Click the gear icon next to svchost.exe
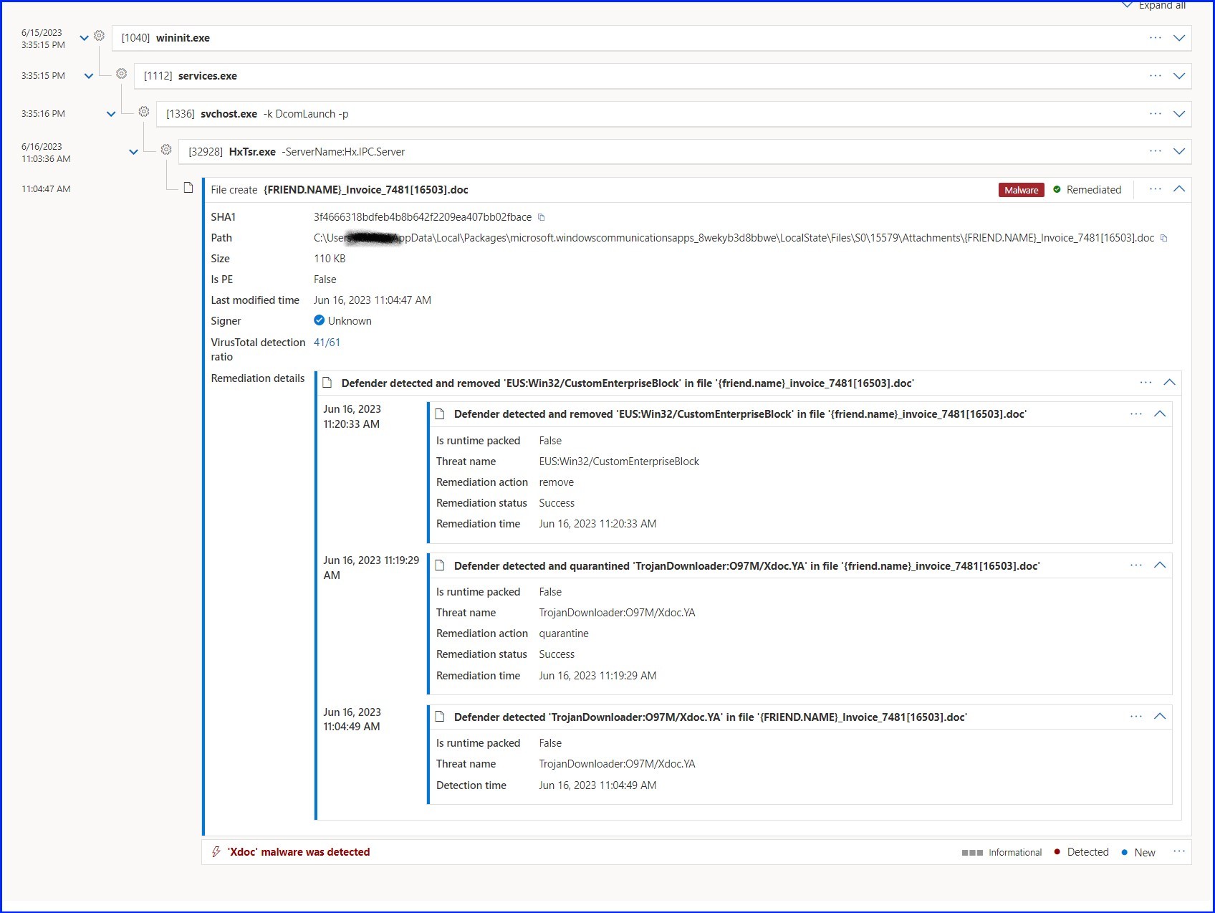The image size is (1215, 913). click(143, 113)
